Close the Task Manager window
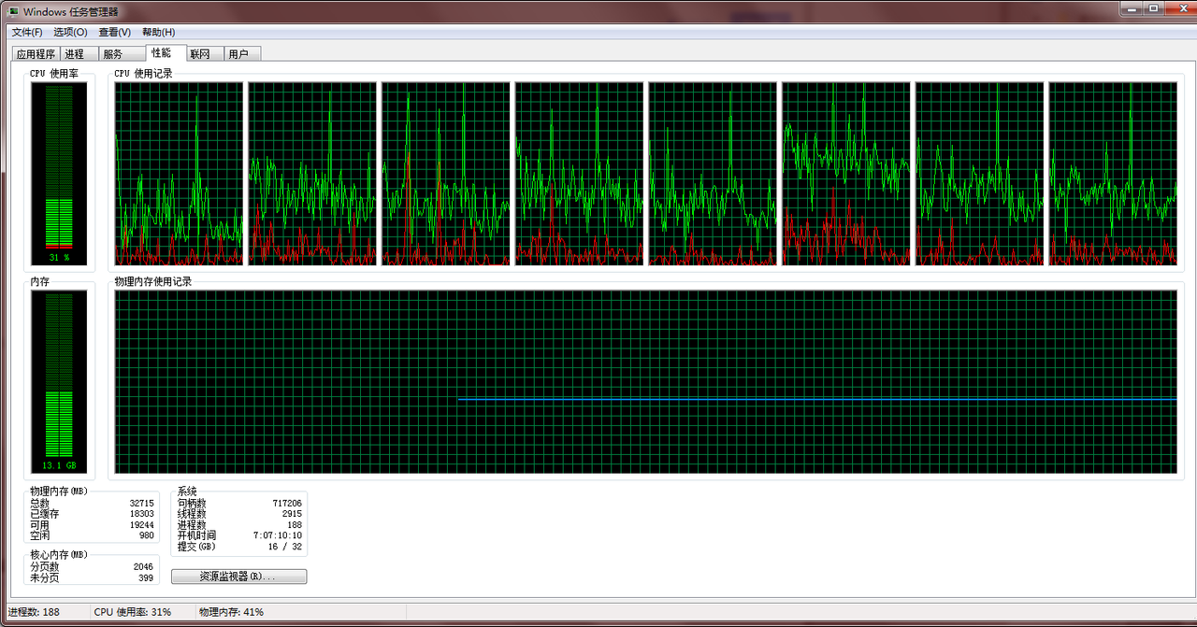The width and height of the screenshot is (1197, 627). (1179, 7)
